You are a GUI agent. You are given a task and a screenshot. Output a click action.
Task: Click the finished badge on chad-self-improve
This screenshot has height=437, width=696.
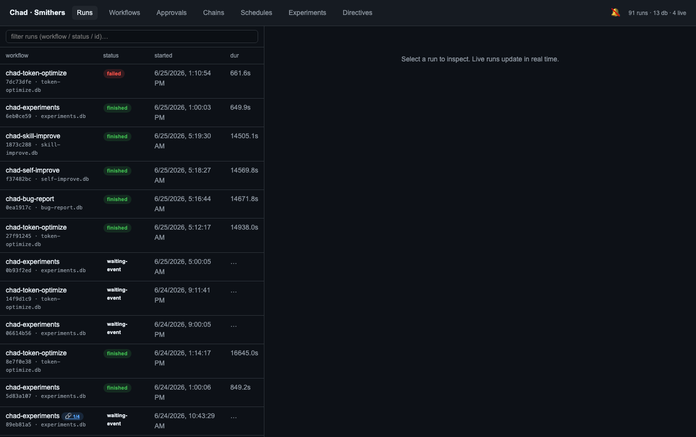pos(117,171)
